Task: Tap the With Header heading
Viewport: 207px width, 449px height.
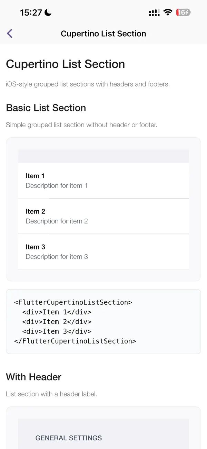Action: 33,377
